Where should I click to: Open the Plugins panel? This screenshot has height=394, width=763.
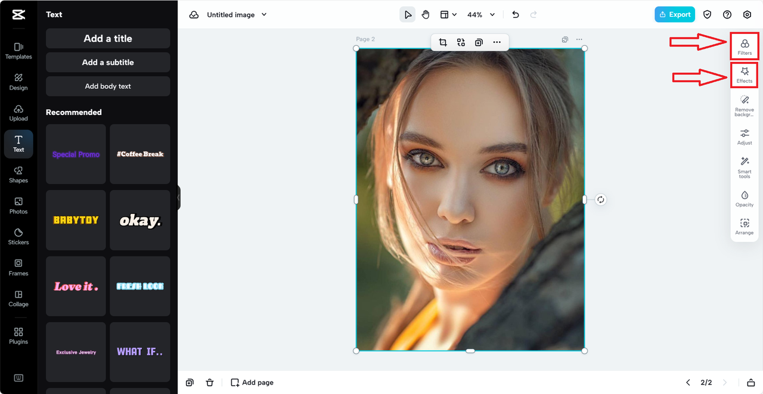18,336
